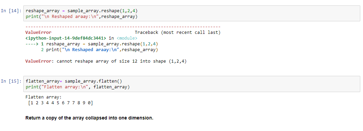
Task: Click the printed array [1 2 3 4 4 5...] output
Action: tap(60, 103)
